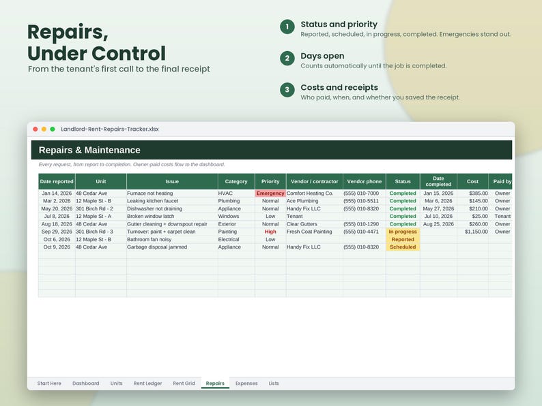Screen dimensions: 542x406
Task: Select the Tenant paid-by cell
Action: (500, 216)
